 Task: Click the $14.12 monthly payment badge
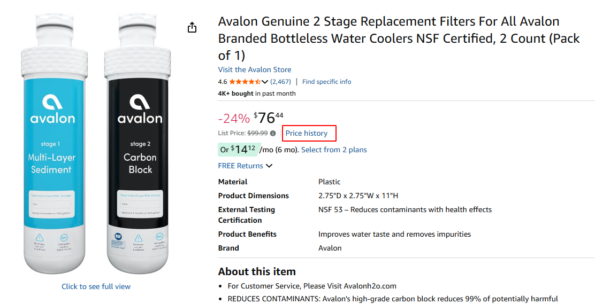pyautogui.click(x=239, y=150)
